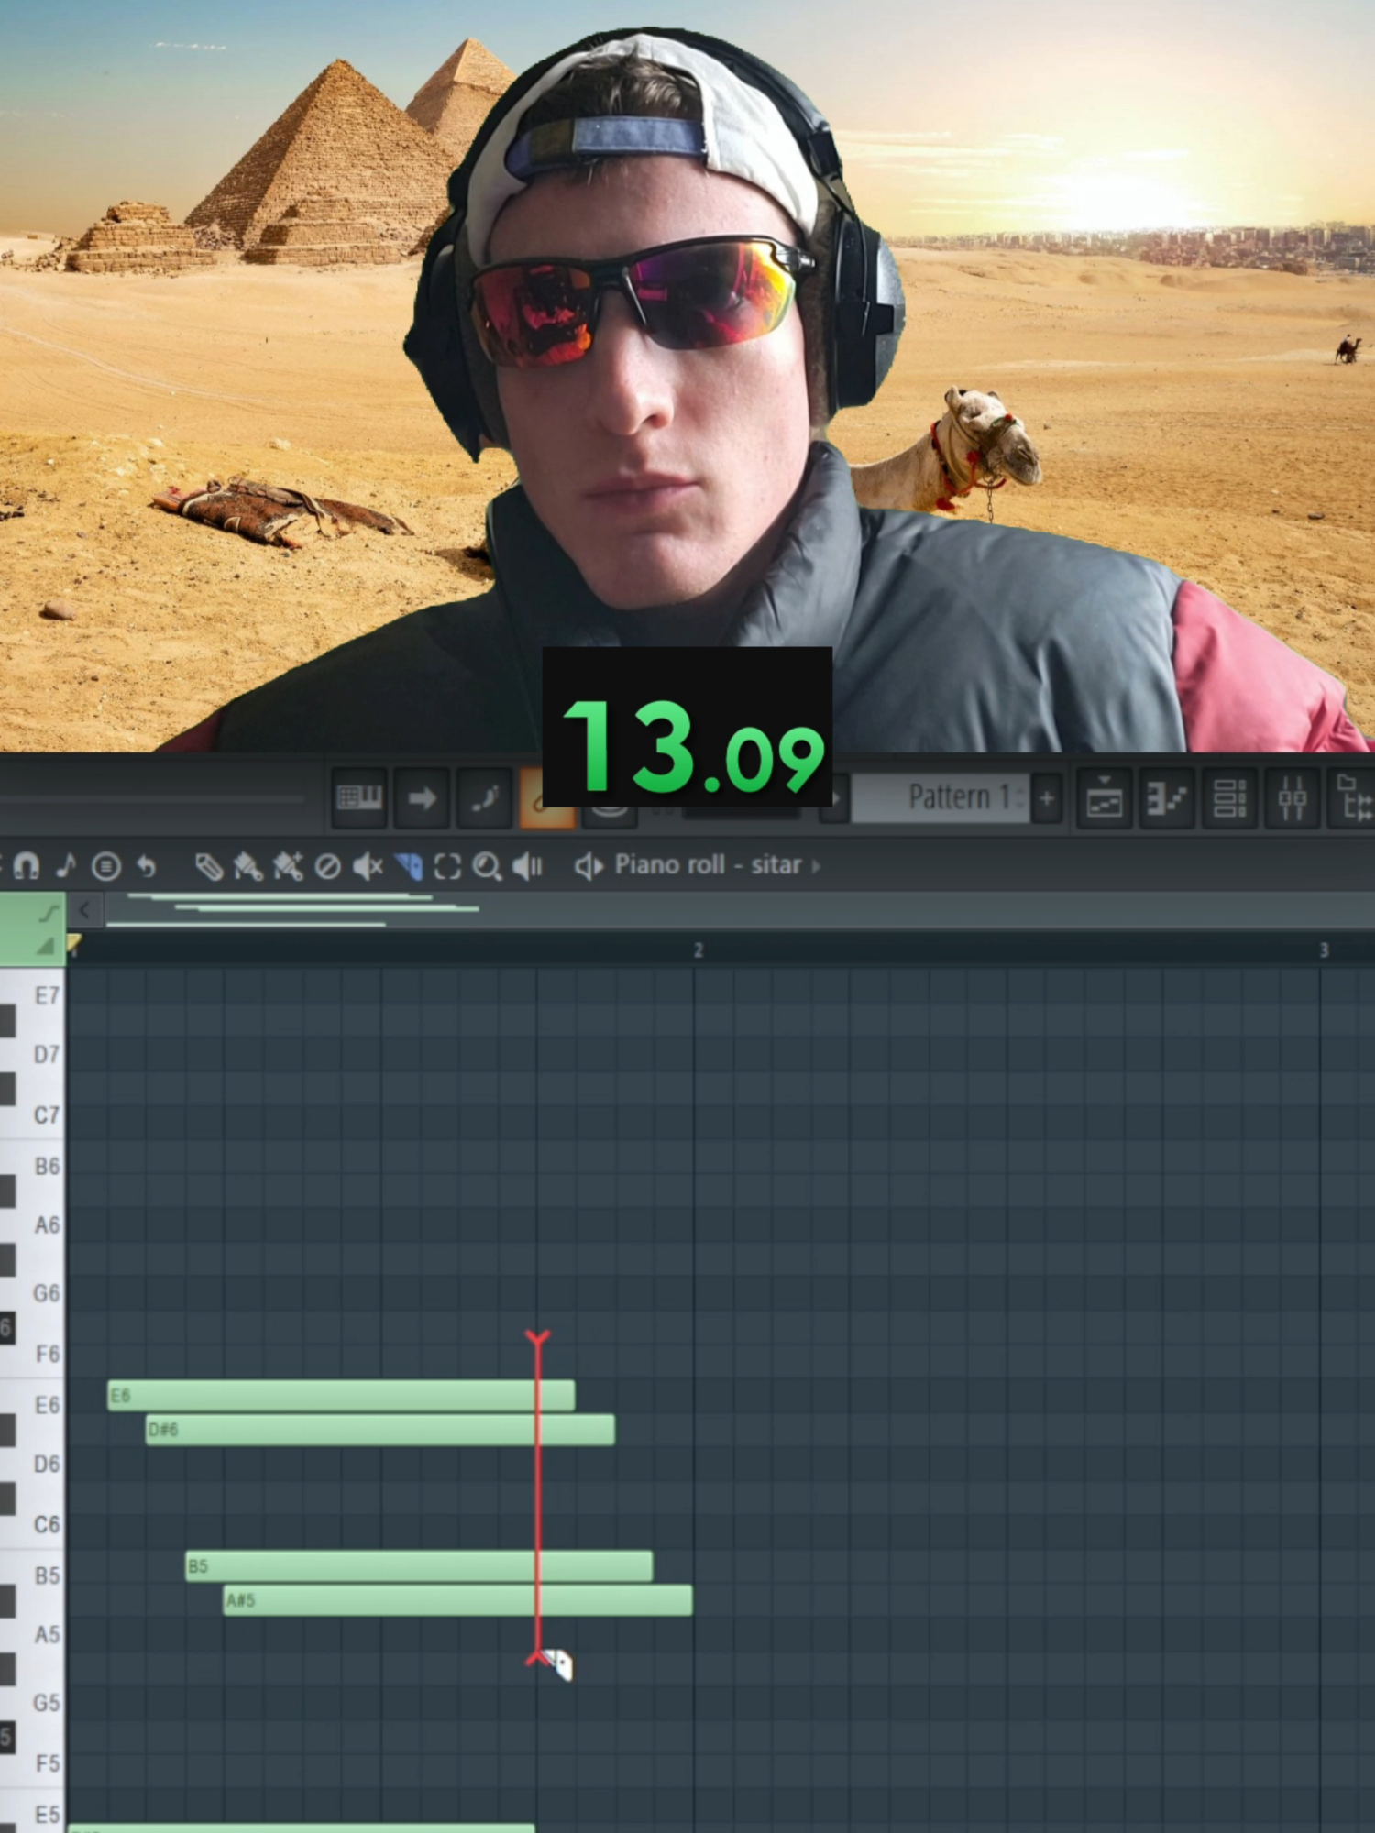This screenshot has width=1375, height=1833.
Task: Open the Piano roll view icon
Action: pyautogui.click(x=1166, y=797)
